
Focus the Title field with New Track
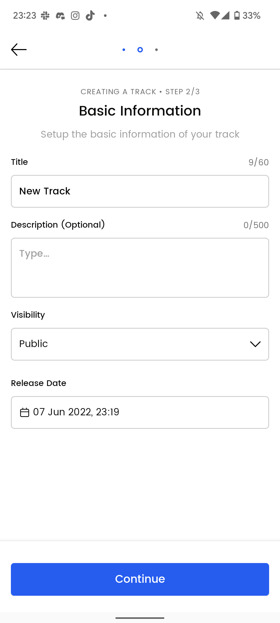point(140,191)
